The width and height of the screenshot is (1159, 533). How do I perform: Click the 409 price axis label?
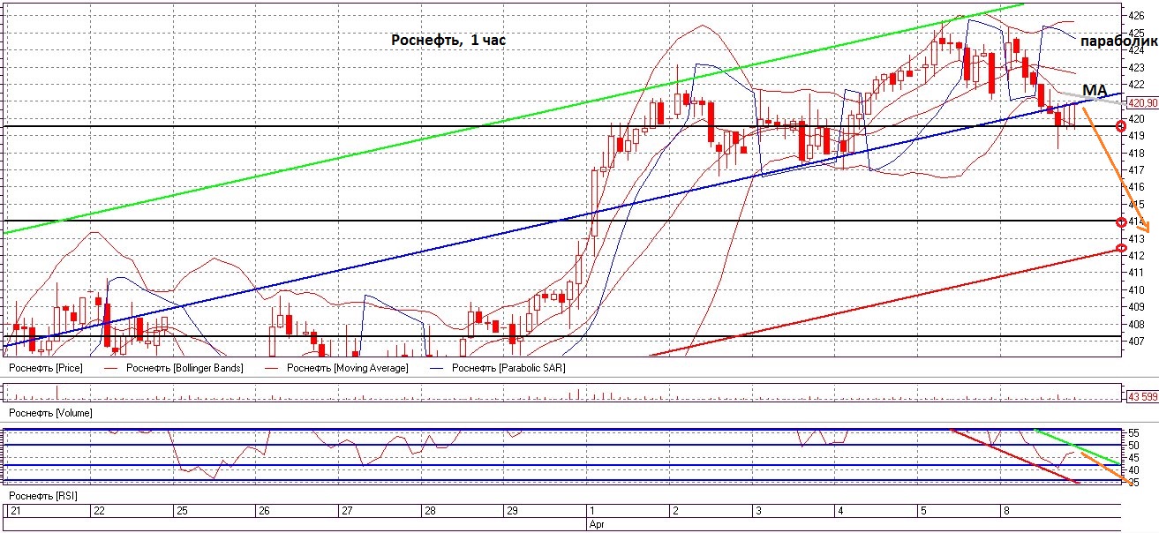(x=1137, y=307)
